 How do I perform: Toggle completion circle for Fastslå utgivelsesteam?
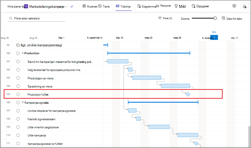pyautogui.click(x=18, y=119)
